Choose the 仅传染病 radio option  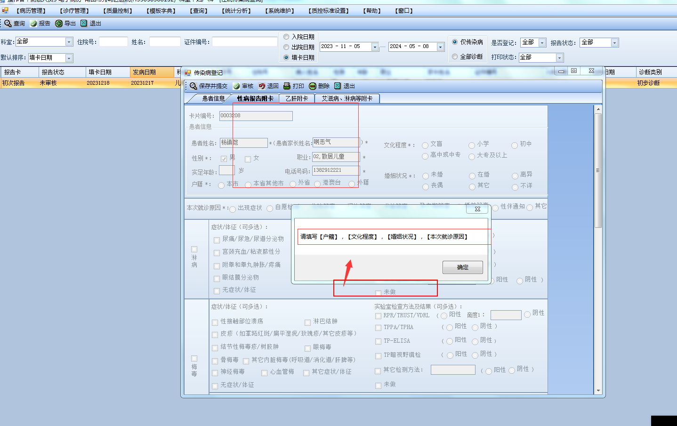(455, 42)
